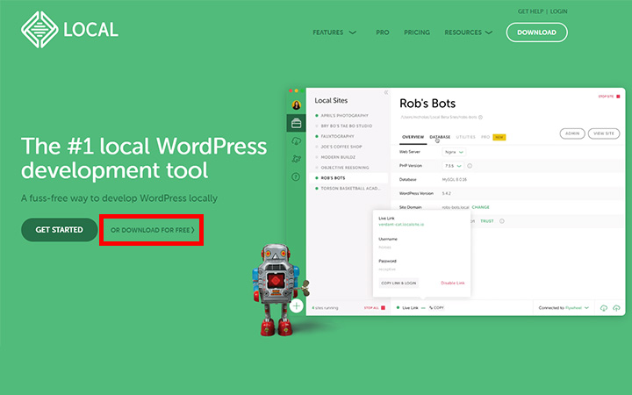Click the TRUST link
Viewport: 632px width, 395px height.
[487, 221]
